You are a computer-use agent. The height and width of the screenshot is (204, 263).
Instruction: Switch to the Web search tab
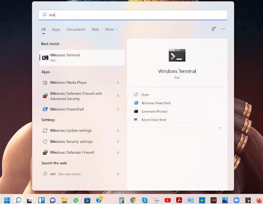click(95, 29)
